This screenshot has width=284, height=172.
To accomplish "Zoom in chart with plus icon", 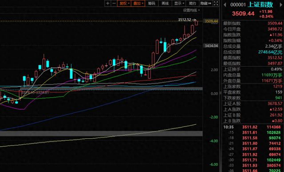I will pyautogui.click(x=107, y=3).
